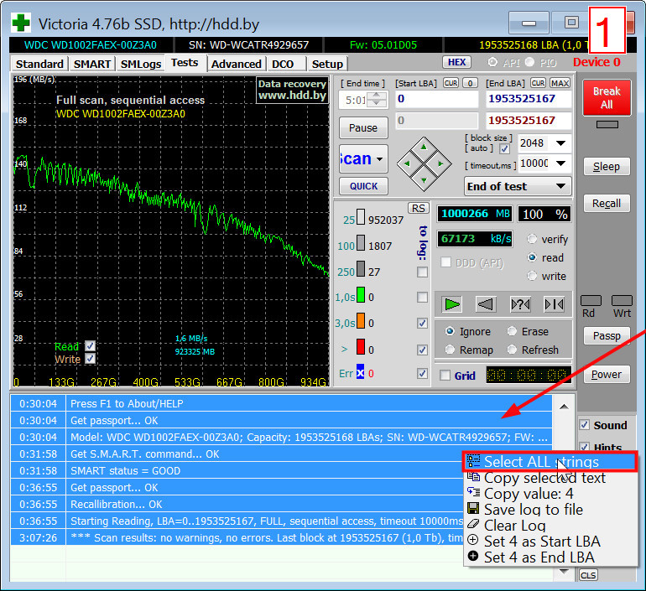The image size is (646, 591).
Task: Open the timeout ms dropdown
Action: (x=561, y=163)
